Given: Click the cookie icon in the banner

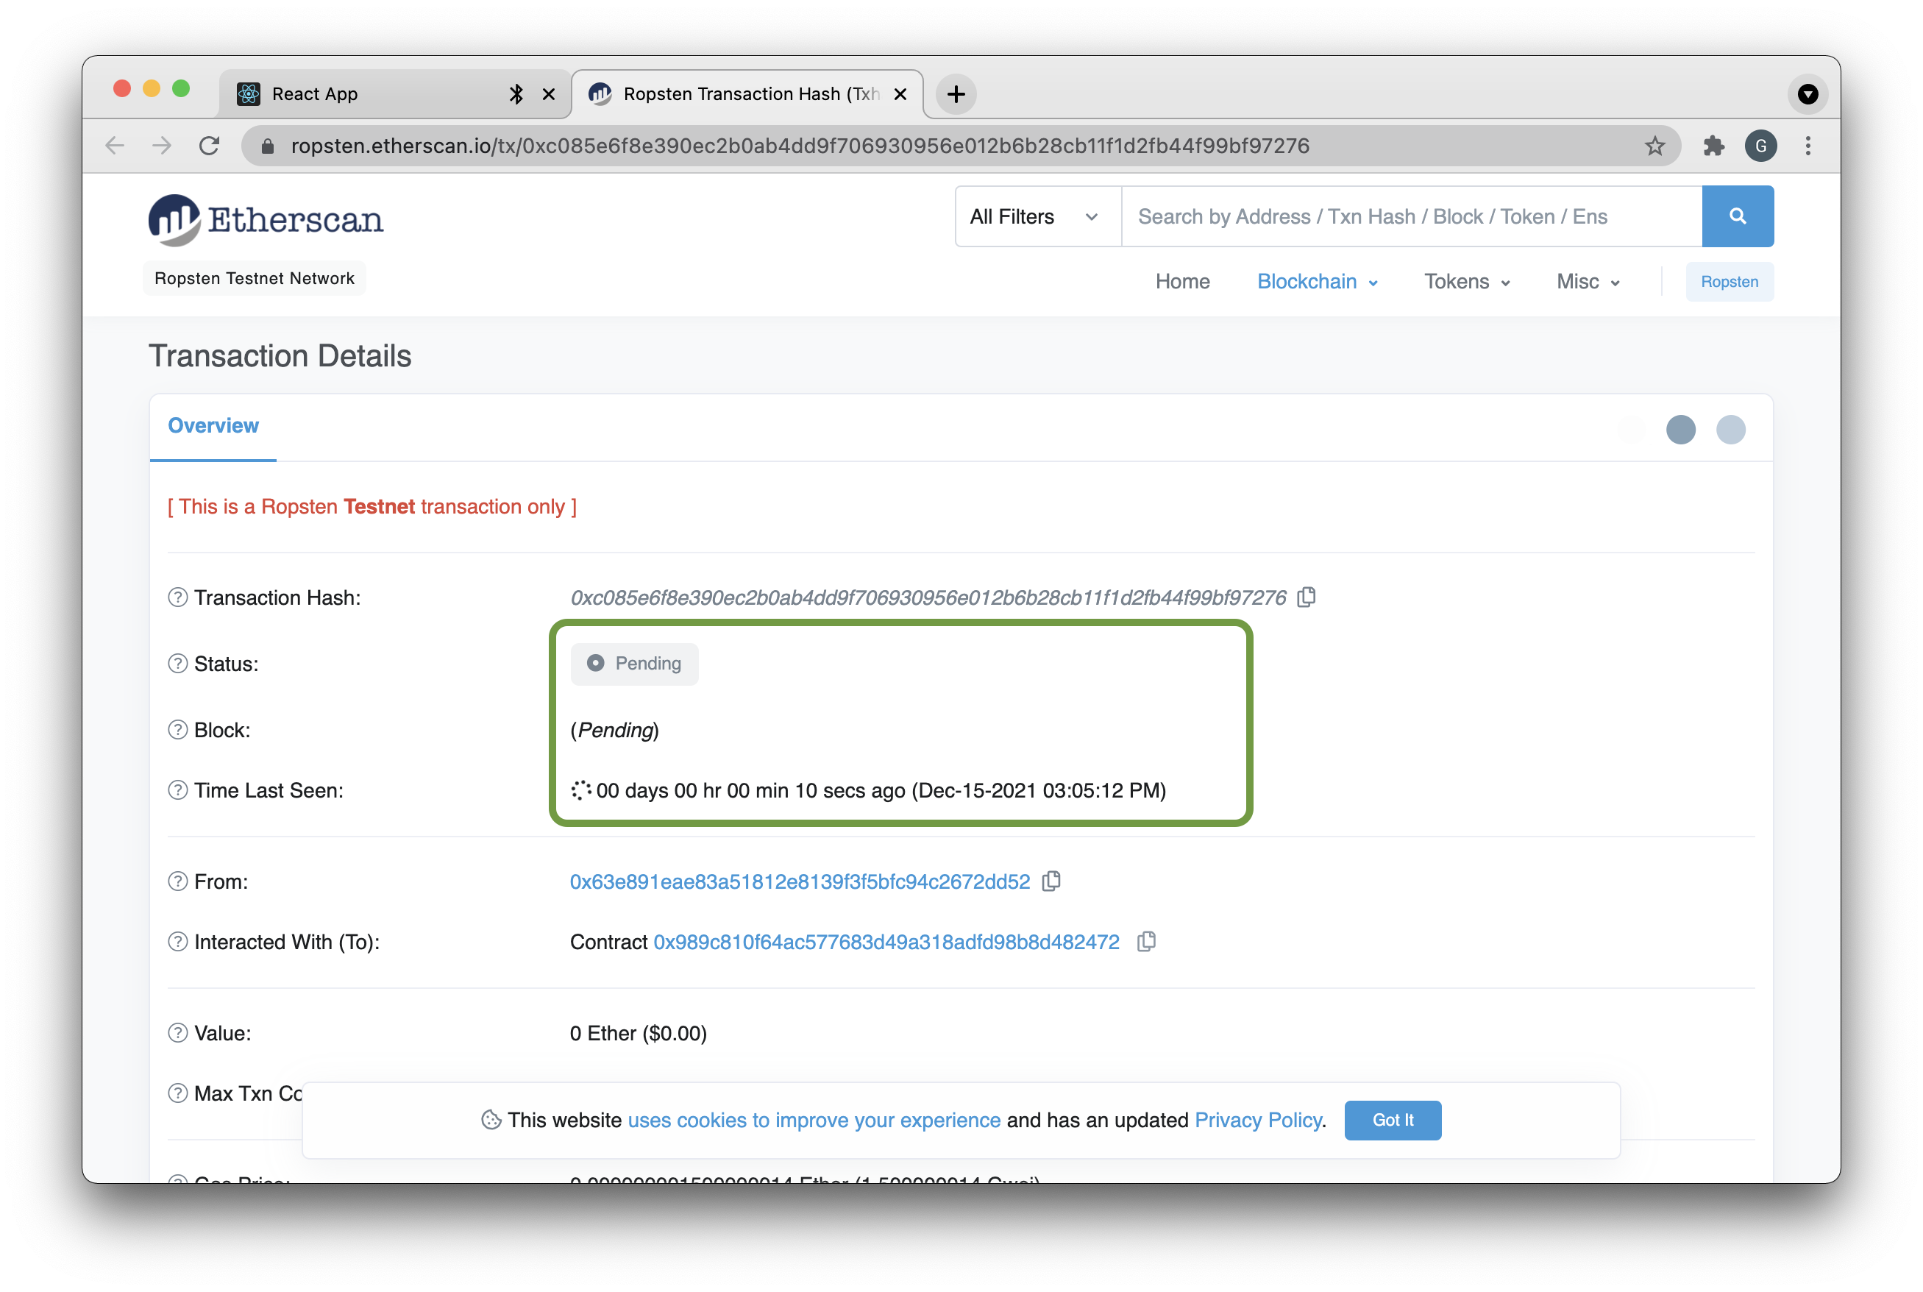Looking at the screenshot, I should (x=492, y=1120).
